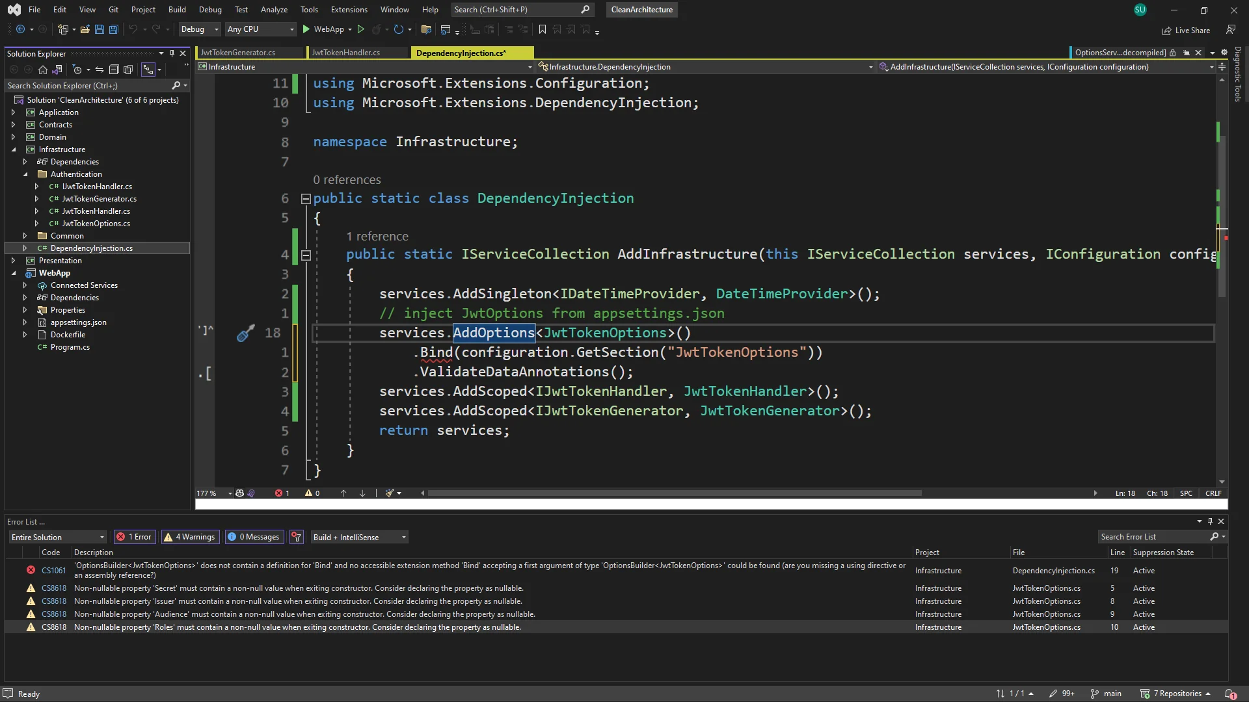The width and height of the screenshot is (1249, 702).
Task: Switch to the JwtTokenHandler.cs tab
Action: pos(345,53)
